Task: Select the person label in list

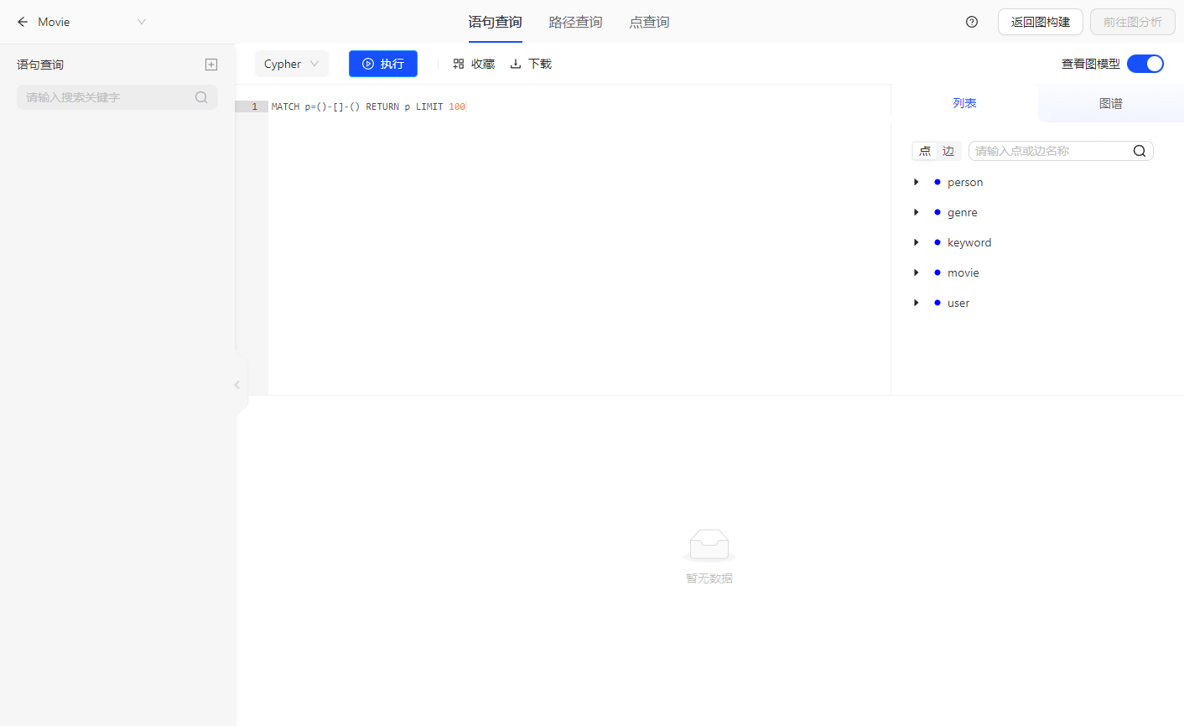Action: pos(965,182)
